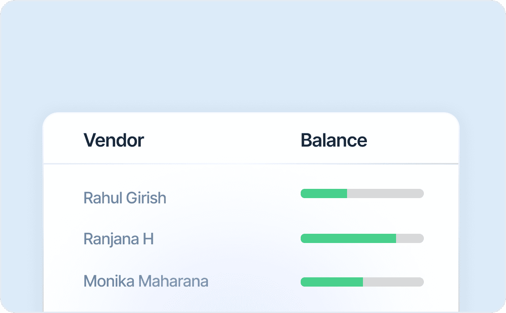
Task: Click blank row space right of Monika Maharana name
Action: click(254, 281)
